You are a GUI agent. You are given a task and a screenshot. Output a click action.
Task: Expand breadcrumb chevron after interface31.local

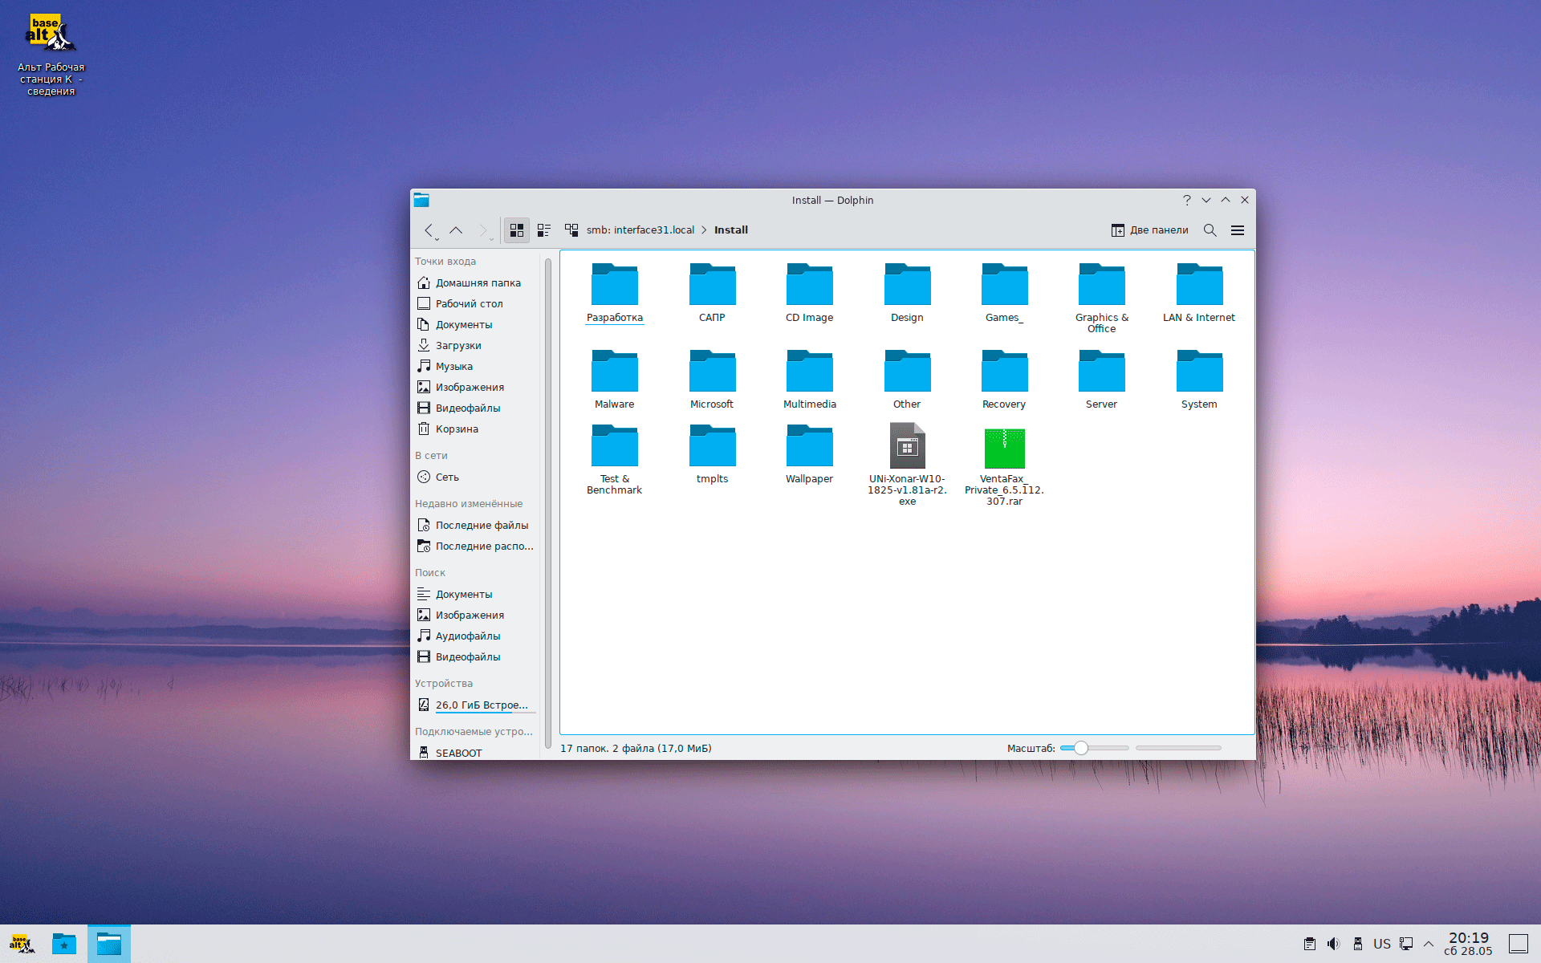tap(704, 230)
